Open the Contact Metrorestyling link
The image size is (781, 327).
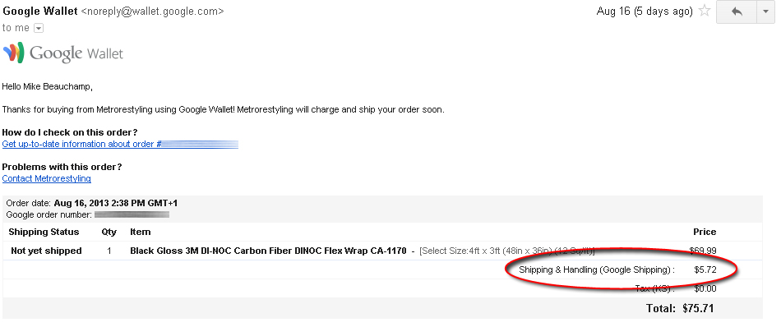coord(46,178)
